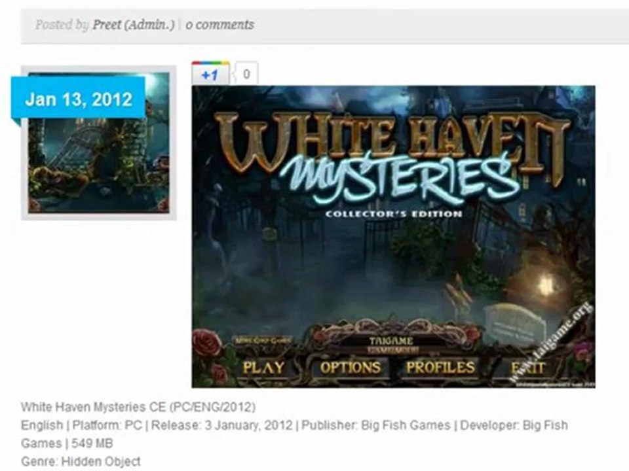The image size is (629, 471).
Task: Click the Jan 13, 2012 date ribbon
Action: pos(78,99)
